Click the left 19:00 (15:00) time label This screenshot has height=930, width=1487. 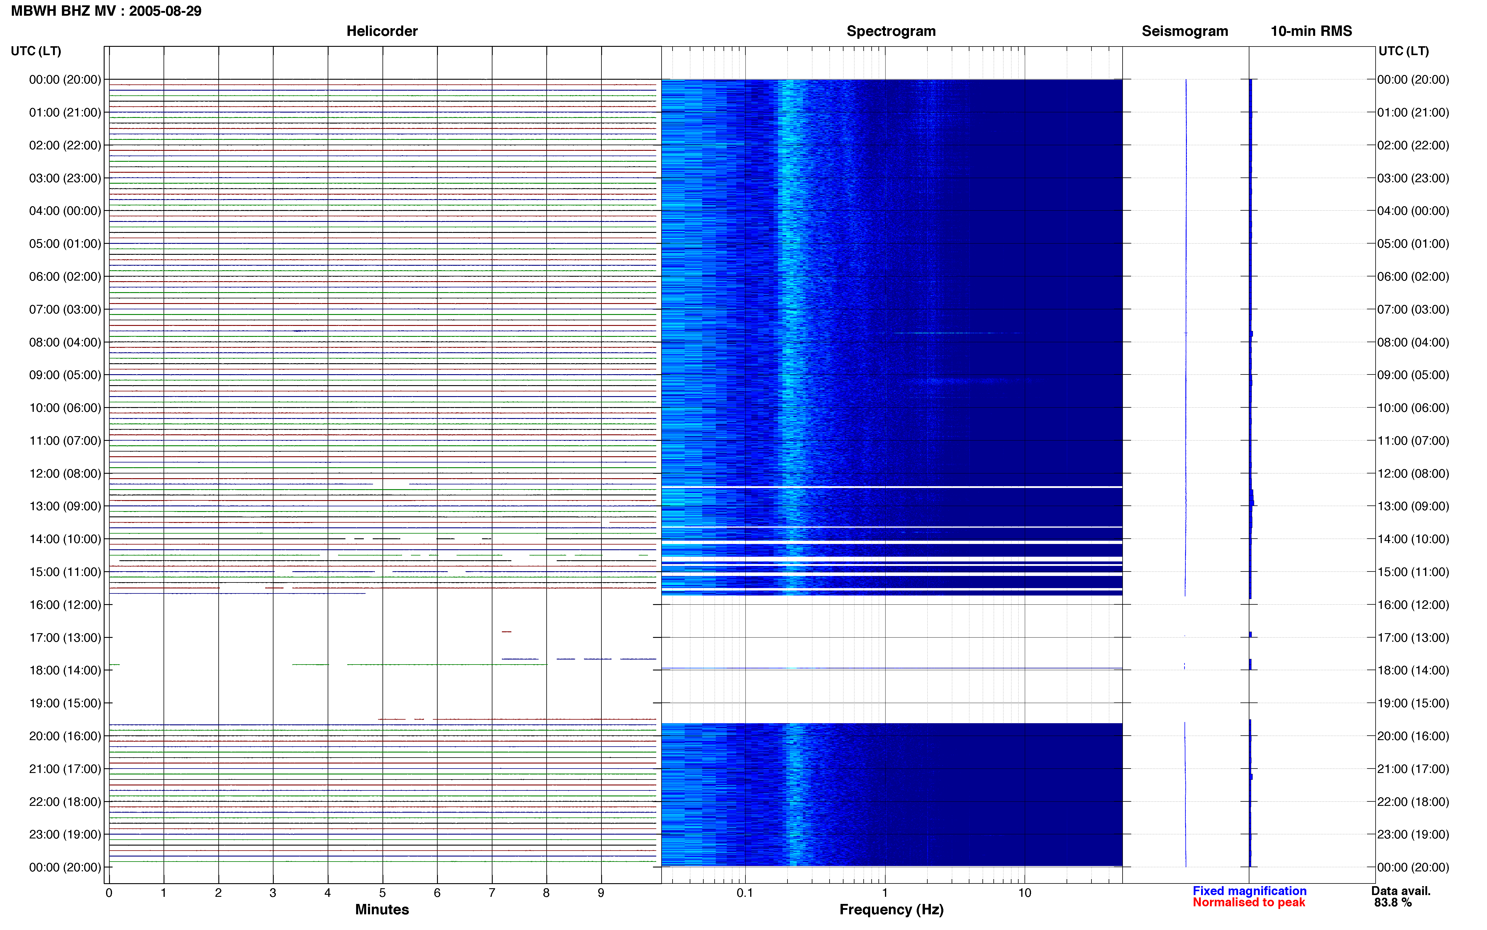coord(65,703)
